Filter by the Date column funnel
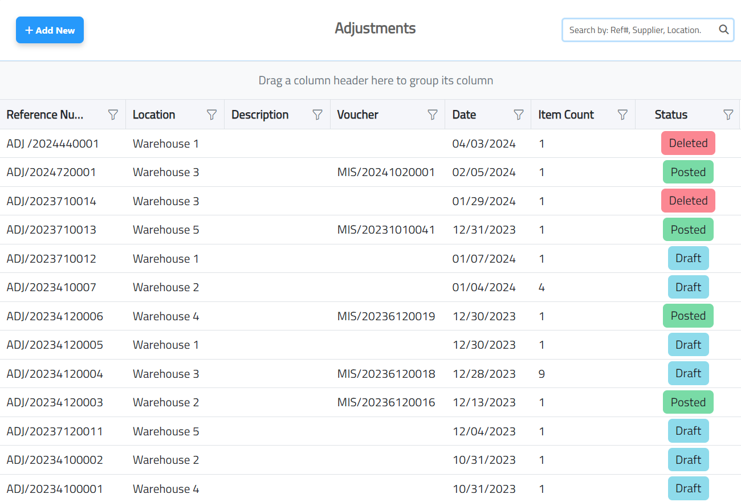 pos(519,115)
